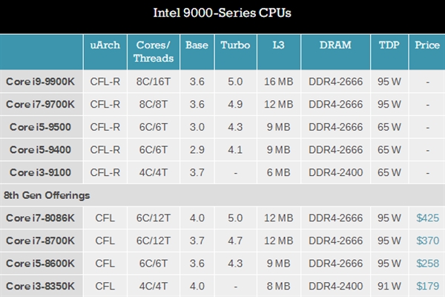Click the Core i5-8600K row label
This screenshot has width=445, height=297.
click(x=42, y=263)
